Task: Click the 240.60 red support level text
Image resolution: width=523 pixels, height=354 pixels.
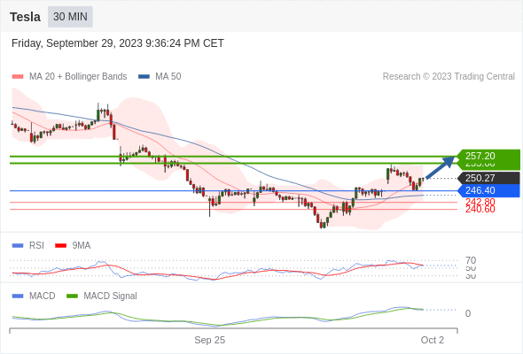Action: coord(480,209)
